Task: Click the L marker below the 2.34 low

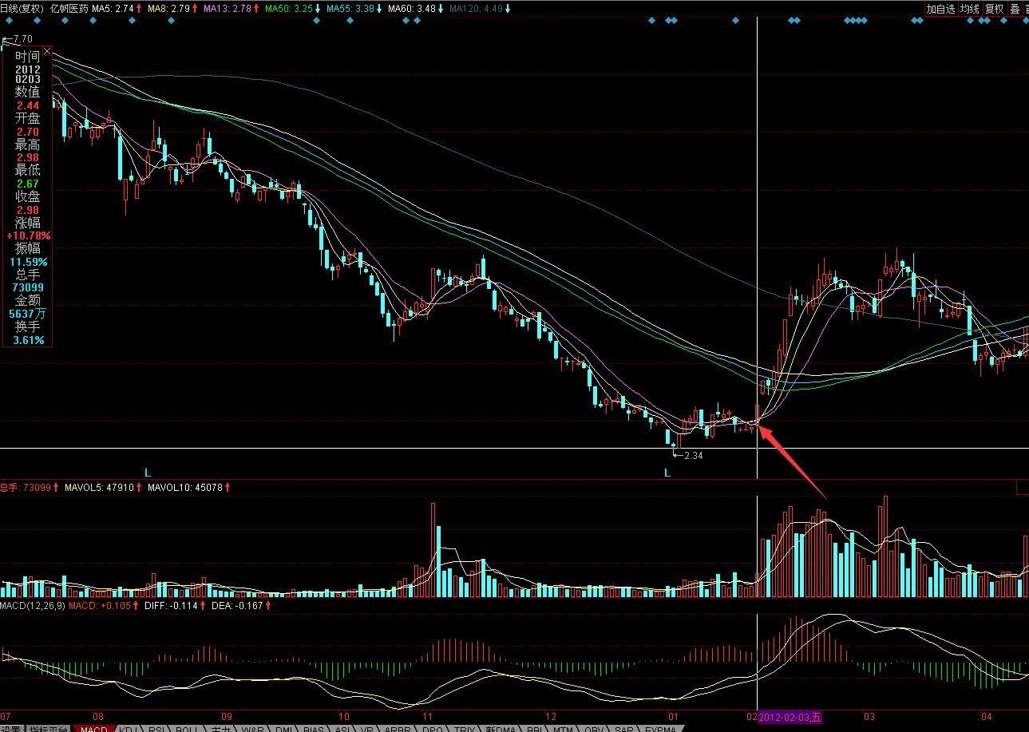Action: [x=667, y=473]
